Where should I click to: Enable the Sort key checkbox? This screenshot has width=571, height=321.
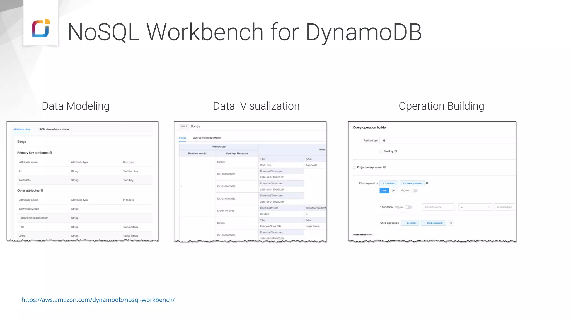[381, 151]
